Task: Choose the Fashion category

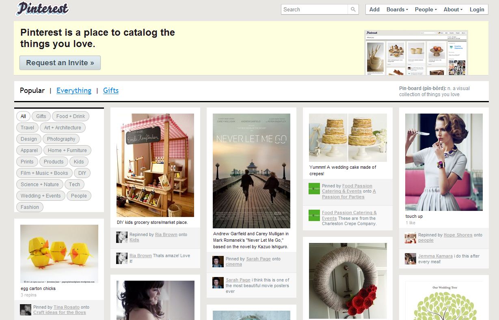Action: coord(30,207)
